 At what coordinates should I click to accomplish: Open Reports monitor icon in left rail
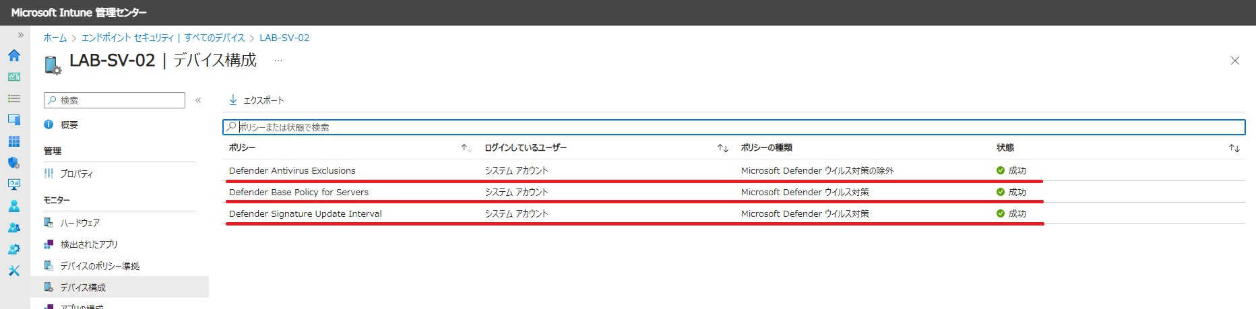tap(13, 184)
